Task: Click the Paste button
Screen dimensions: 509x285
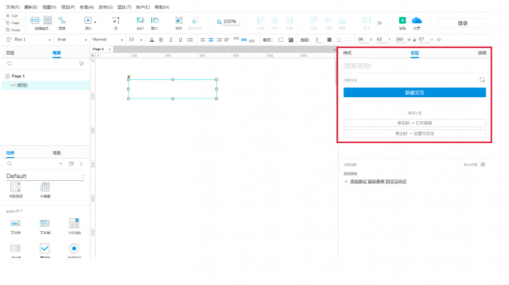Action: coord(13,30)
